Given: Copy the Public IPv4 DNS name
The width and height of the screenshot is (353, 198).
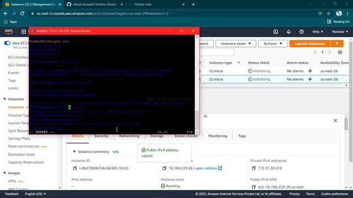Looking at the screenshot, I should (254, 187).
